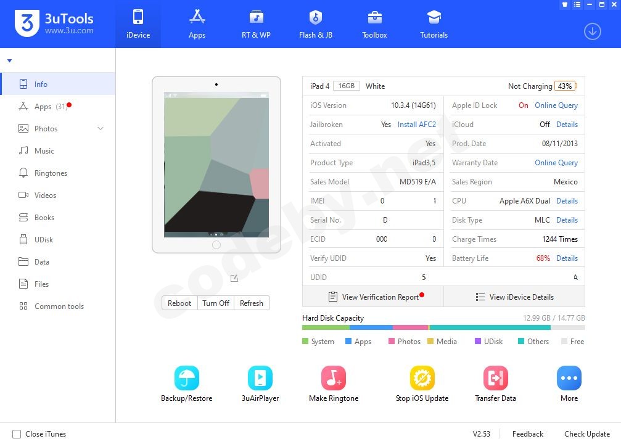
Task: Click the Files document icon
Action: [23, 284]
